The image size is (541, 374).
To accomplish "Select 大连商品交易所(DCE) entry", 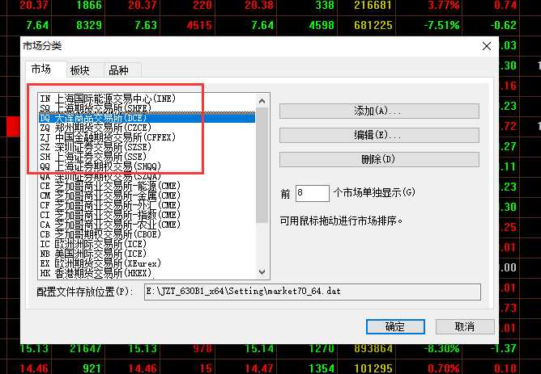I will click(147, 118).
